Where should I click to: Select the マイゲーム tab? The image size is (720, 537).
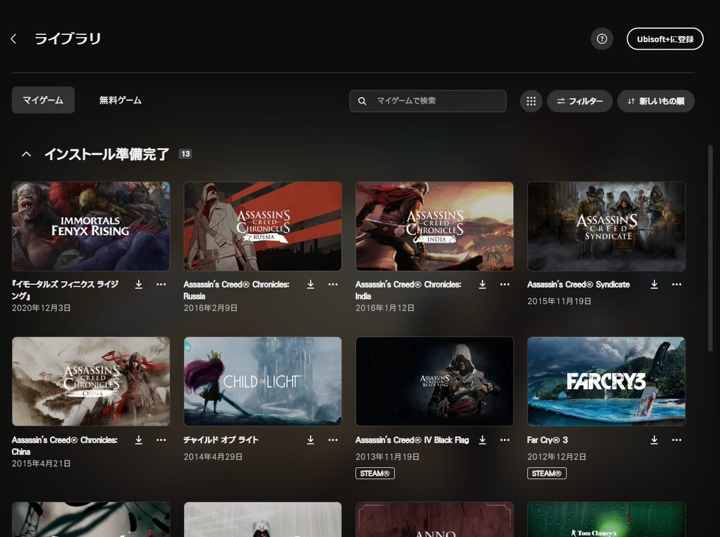(x=43, y=100)
